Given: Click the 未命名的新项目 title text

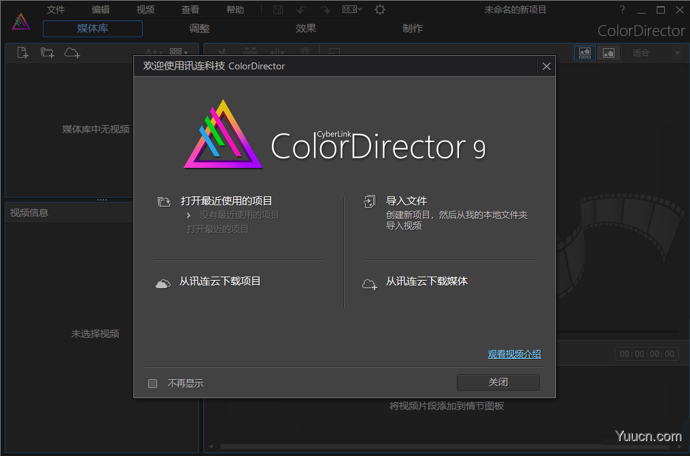Looking at the screenshot, I should (515, 10).
